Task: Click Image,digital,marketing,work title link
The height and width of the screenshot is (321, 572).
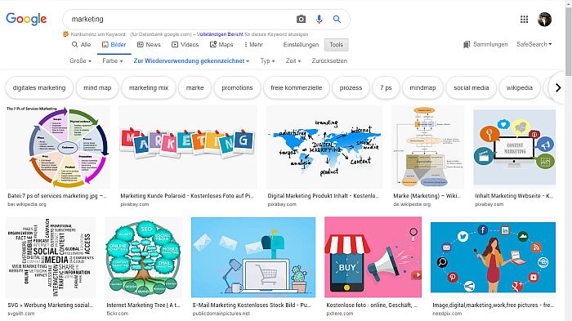Action: (493, 305)
